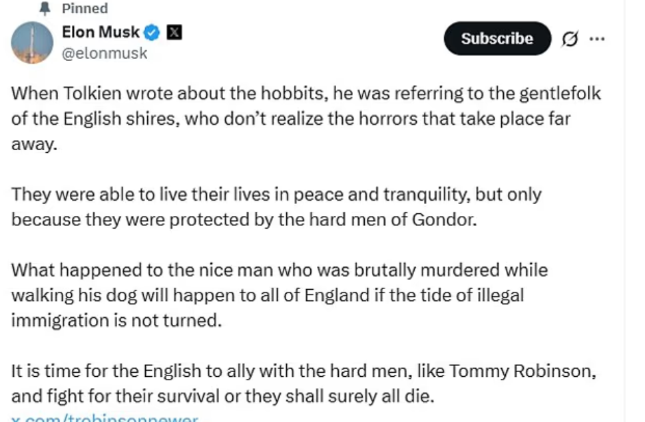Screen dimensions: 645x422
Task: Click the word Tolkien in the post
Action: [x=81, y=93]
